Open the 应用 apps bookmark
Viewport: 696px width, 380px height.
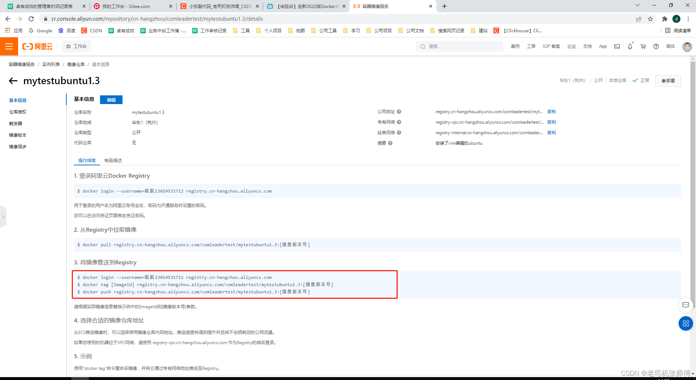click(x=14, y=31)
